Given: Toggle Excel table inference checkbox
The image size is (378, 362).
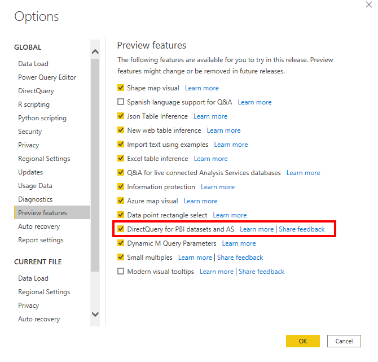Looking at the screenshot, I should coord(121,158).
